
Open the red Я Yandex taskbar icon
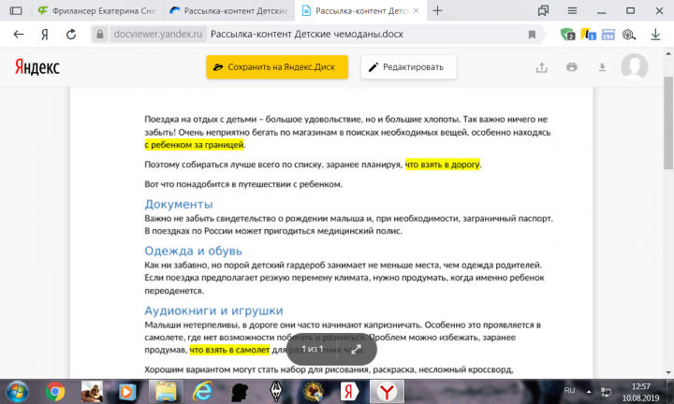(349, 392)
